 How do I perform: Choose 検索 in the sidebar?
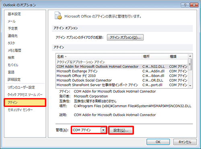point(11,58)
